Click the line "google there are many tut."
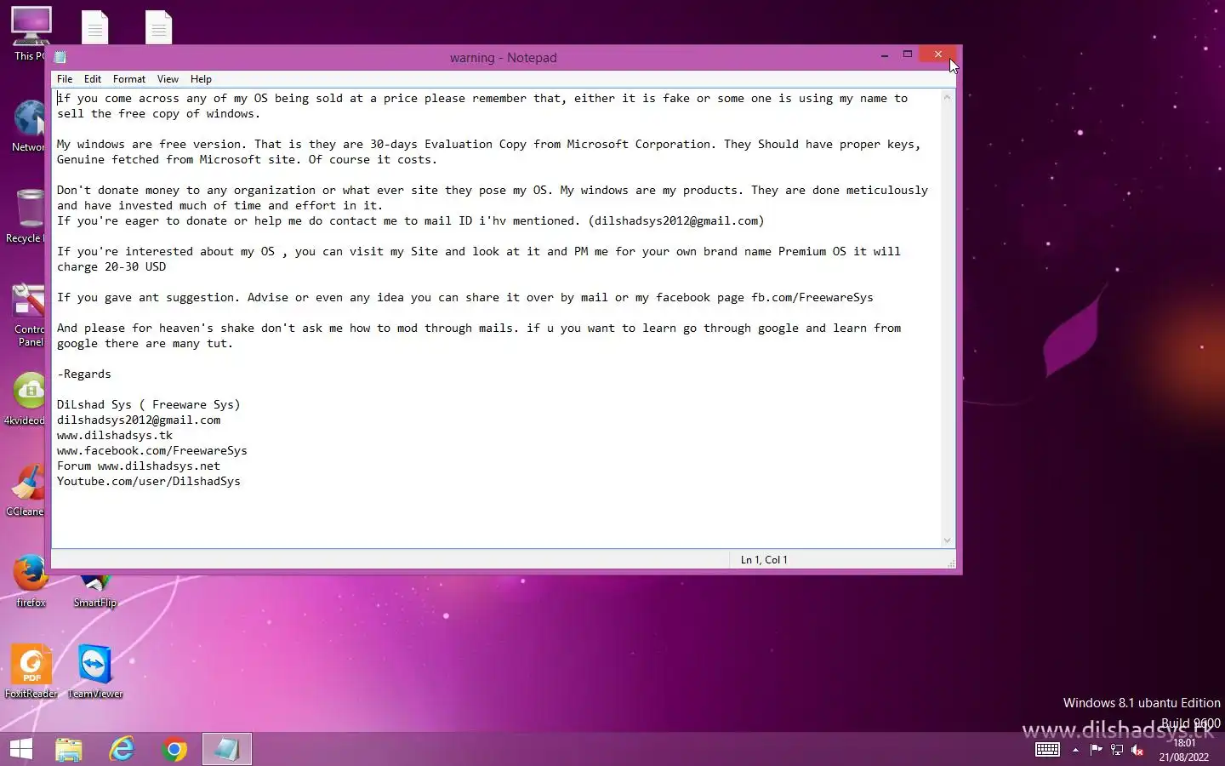The image size is (1225, 766). point(145,344)
